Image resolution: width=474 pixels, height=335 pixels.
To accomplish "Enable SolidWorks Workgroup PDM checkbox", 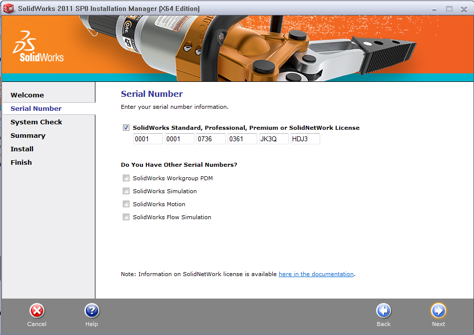I will 126,178.
